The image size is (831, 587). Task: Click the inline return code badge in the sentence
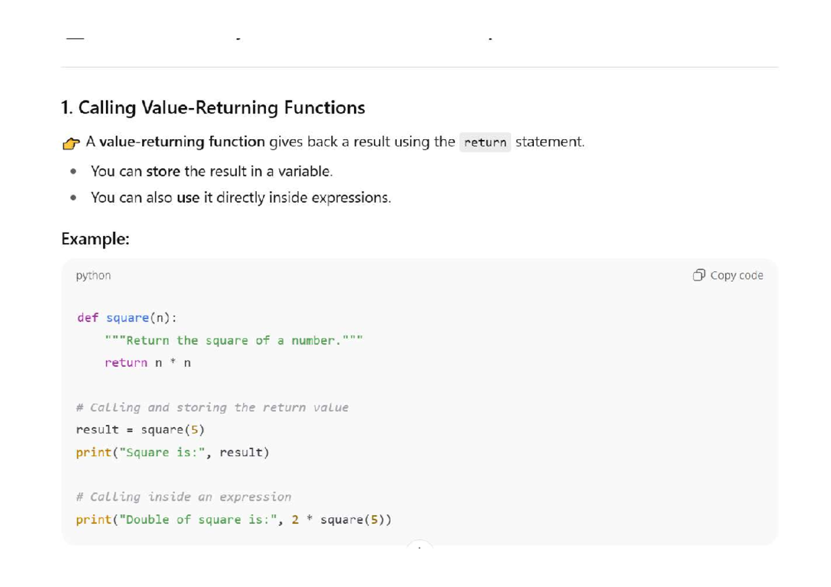click(x=485, y=142)
